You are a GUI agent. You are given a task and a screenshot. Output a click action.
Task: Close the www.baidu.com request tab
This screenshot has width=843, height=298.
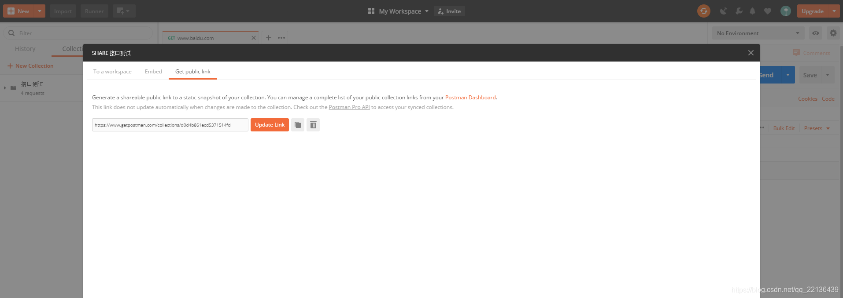tap(254, 38)
